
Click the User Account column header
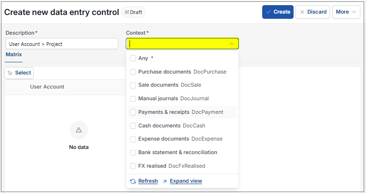47,87
